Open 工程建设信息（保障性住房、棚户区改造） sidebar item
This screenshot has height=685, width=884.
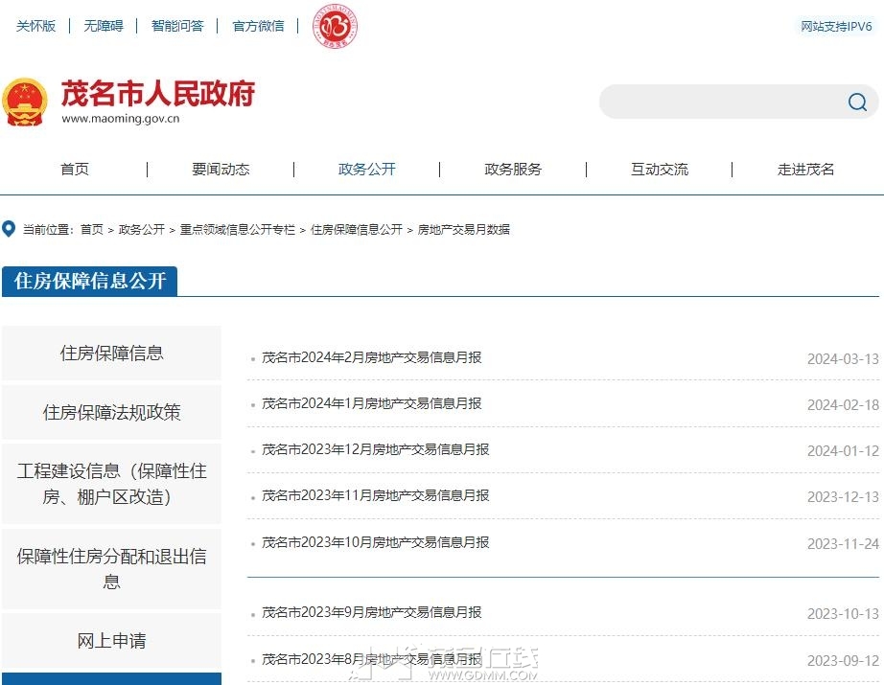pos(111,484)
